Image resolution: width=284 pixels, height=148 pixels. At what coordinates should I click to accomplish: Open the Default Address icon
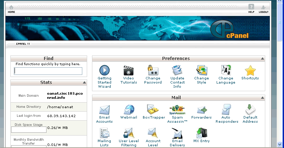coord(250,109)
